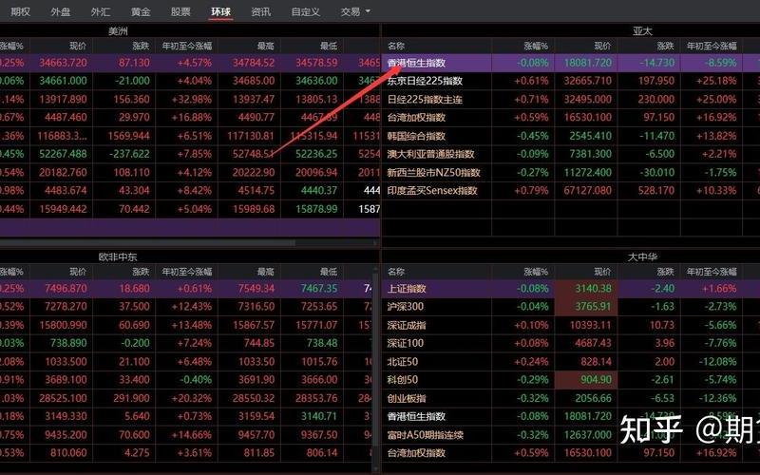
Task: Select 沪深300 row
Action: point(571,307)
